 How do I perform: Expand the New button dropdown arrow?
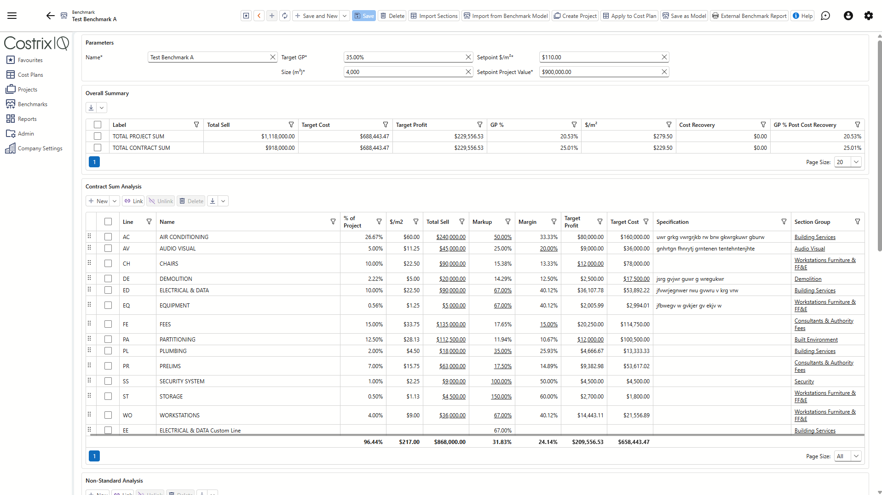click(x=115, y=201)
